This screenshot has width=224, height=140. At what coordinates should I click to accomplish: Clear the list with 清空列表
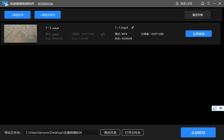tap(197, 15)
